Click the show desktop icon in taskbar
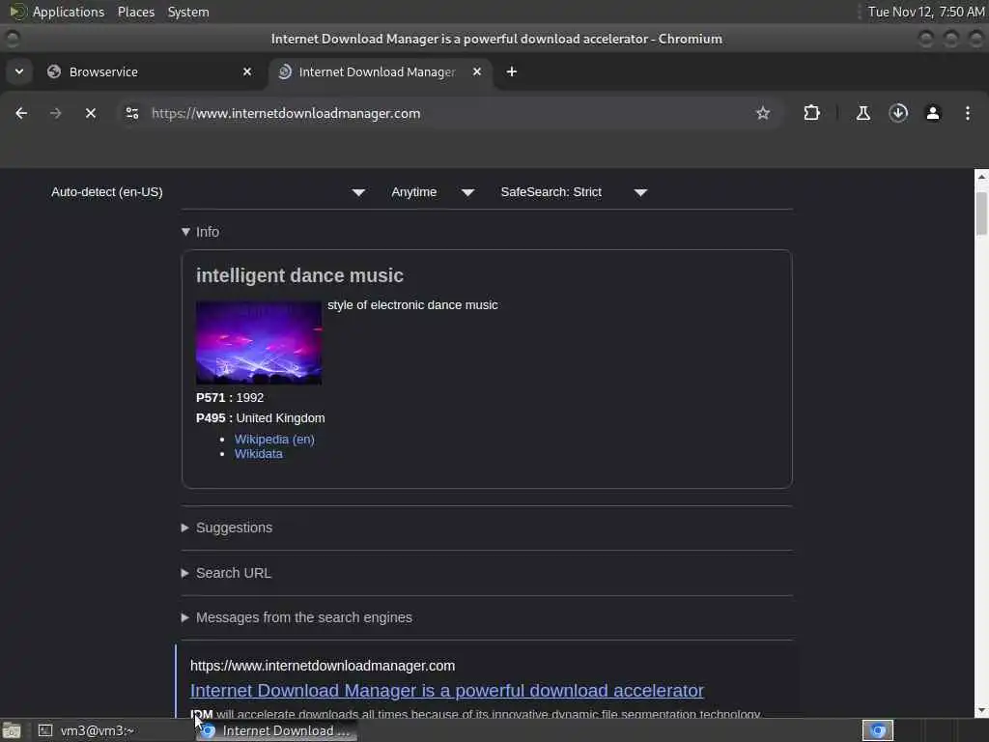Image resolution: width=989 pixels, height=742 pixels. (x=12, y=730)
